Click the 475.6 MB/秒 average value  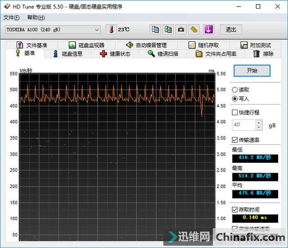(255, 193)
